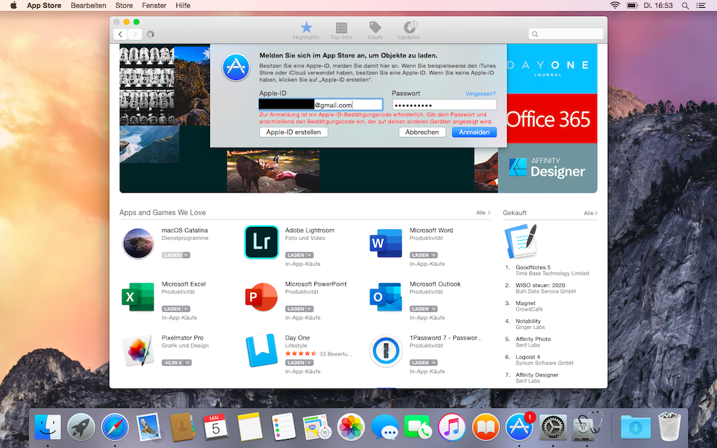This screenshot has width=717, height=448.
Task: Open the Microsoft PowerPoint app icon
Action: 261,297
